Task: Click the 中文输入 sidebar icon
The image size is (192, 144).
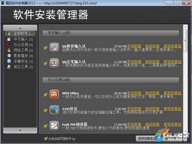Action: [9, 39]
